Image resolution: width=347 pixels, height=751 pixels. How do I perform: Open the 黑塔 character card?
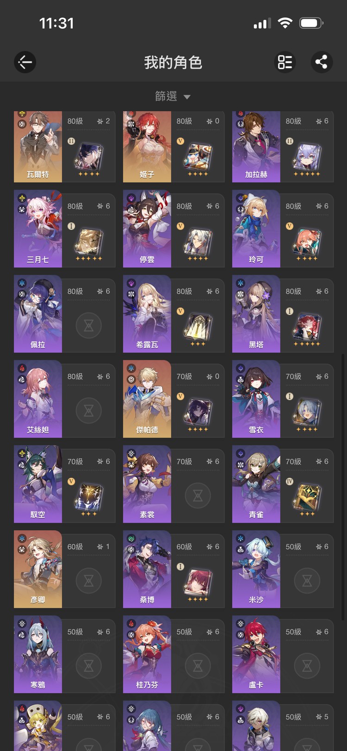click(283, 314)
